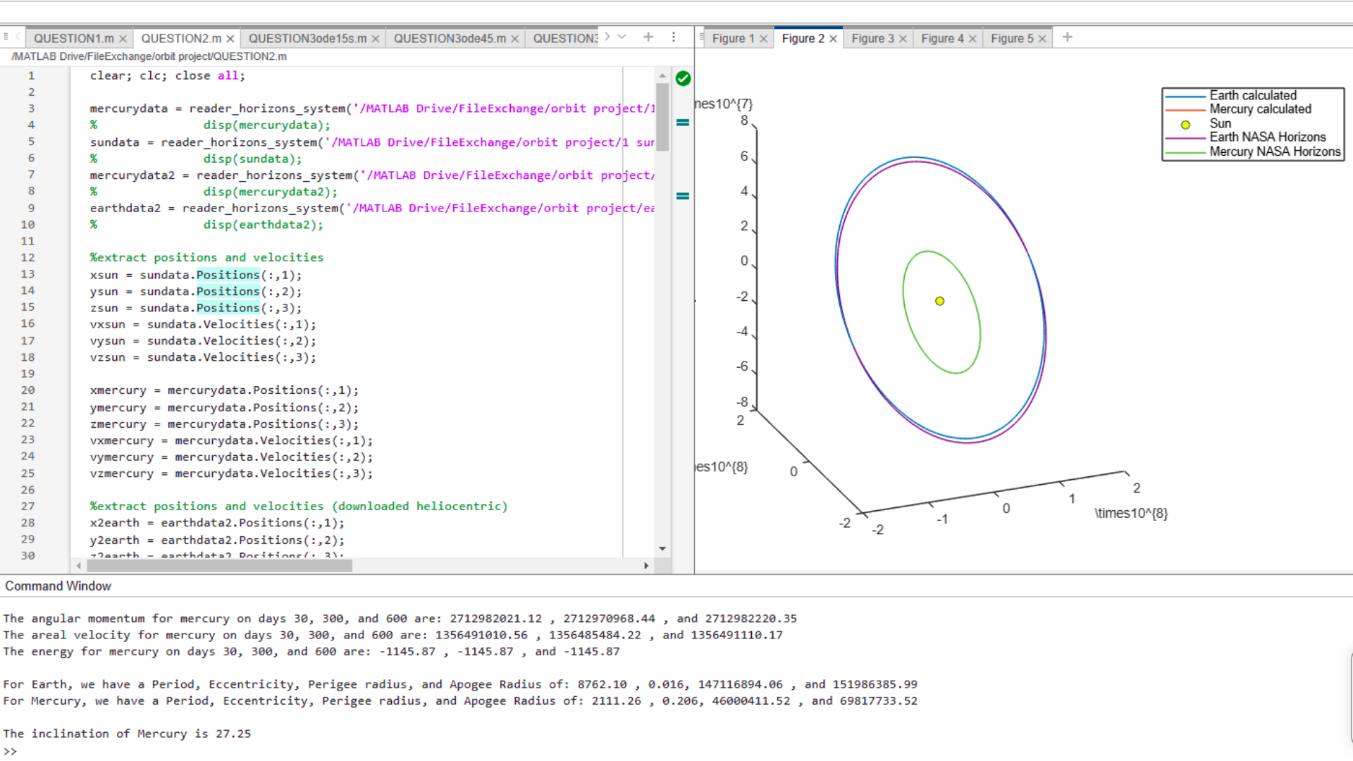Click the figure panel drag handle icon
Screen dimensions: 1353x761
[x=702, y=37]
